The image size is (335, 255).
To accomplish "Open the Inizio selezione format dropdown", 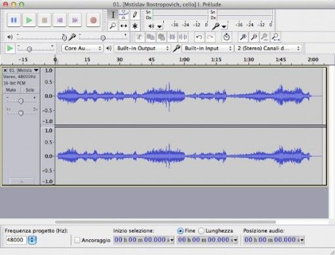I will click(x=172, y=240).
